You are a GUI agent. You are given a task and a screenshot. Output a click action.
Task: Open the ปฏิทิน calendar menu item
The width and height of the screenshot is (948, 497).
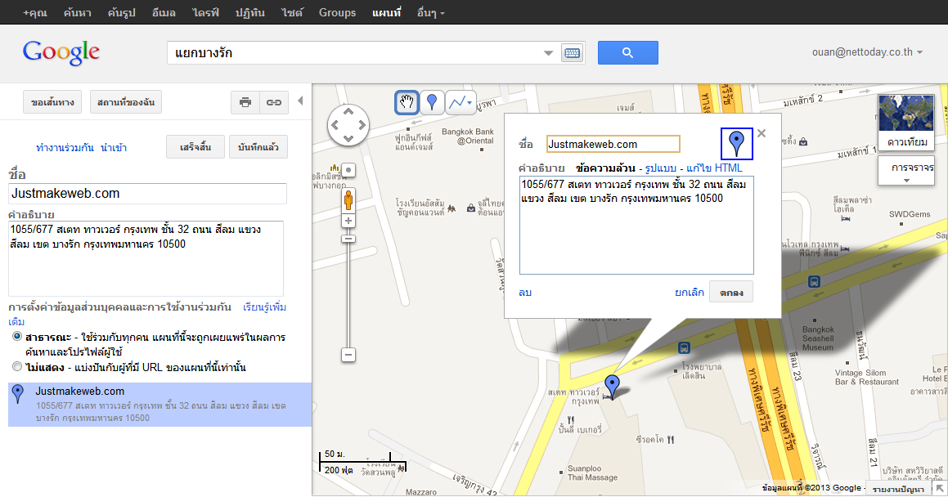coord(250,12)
